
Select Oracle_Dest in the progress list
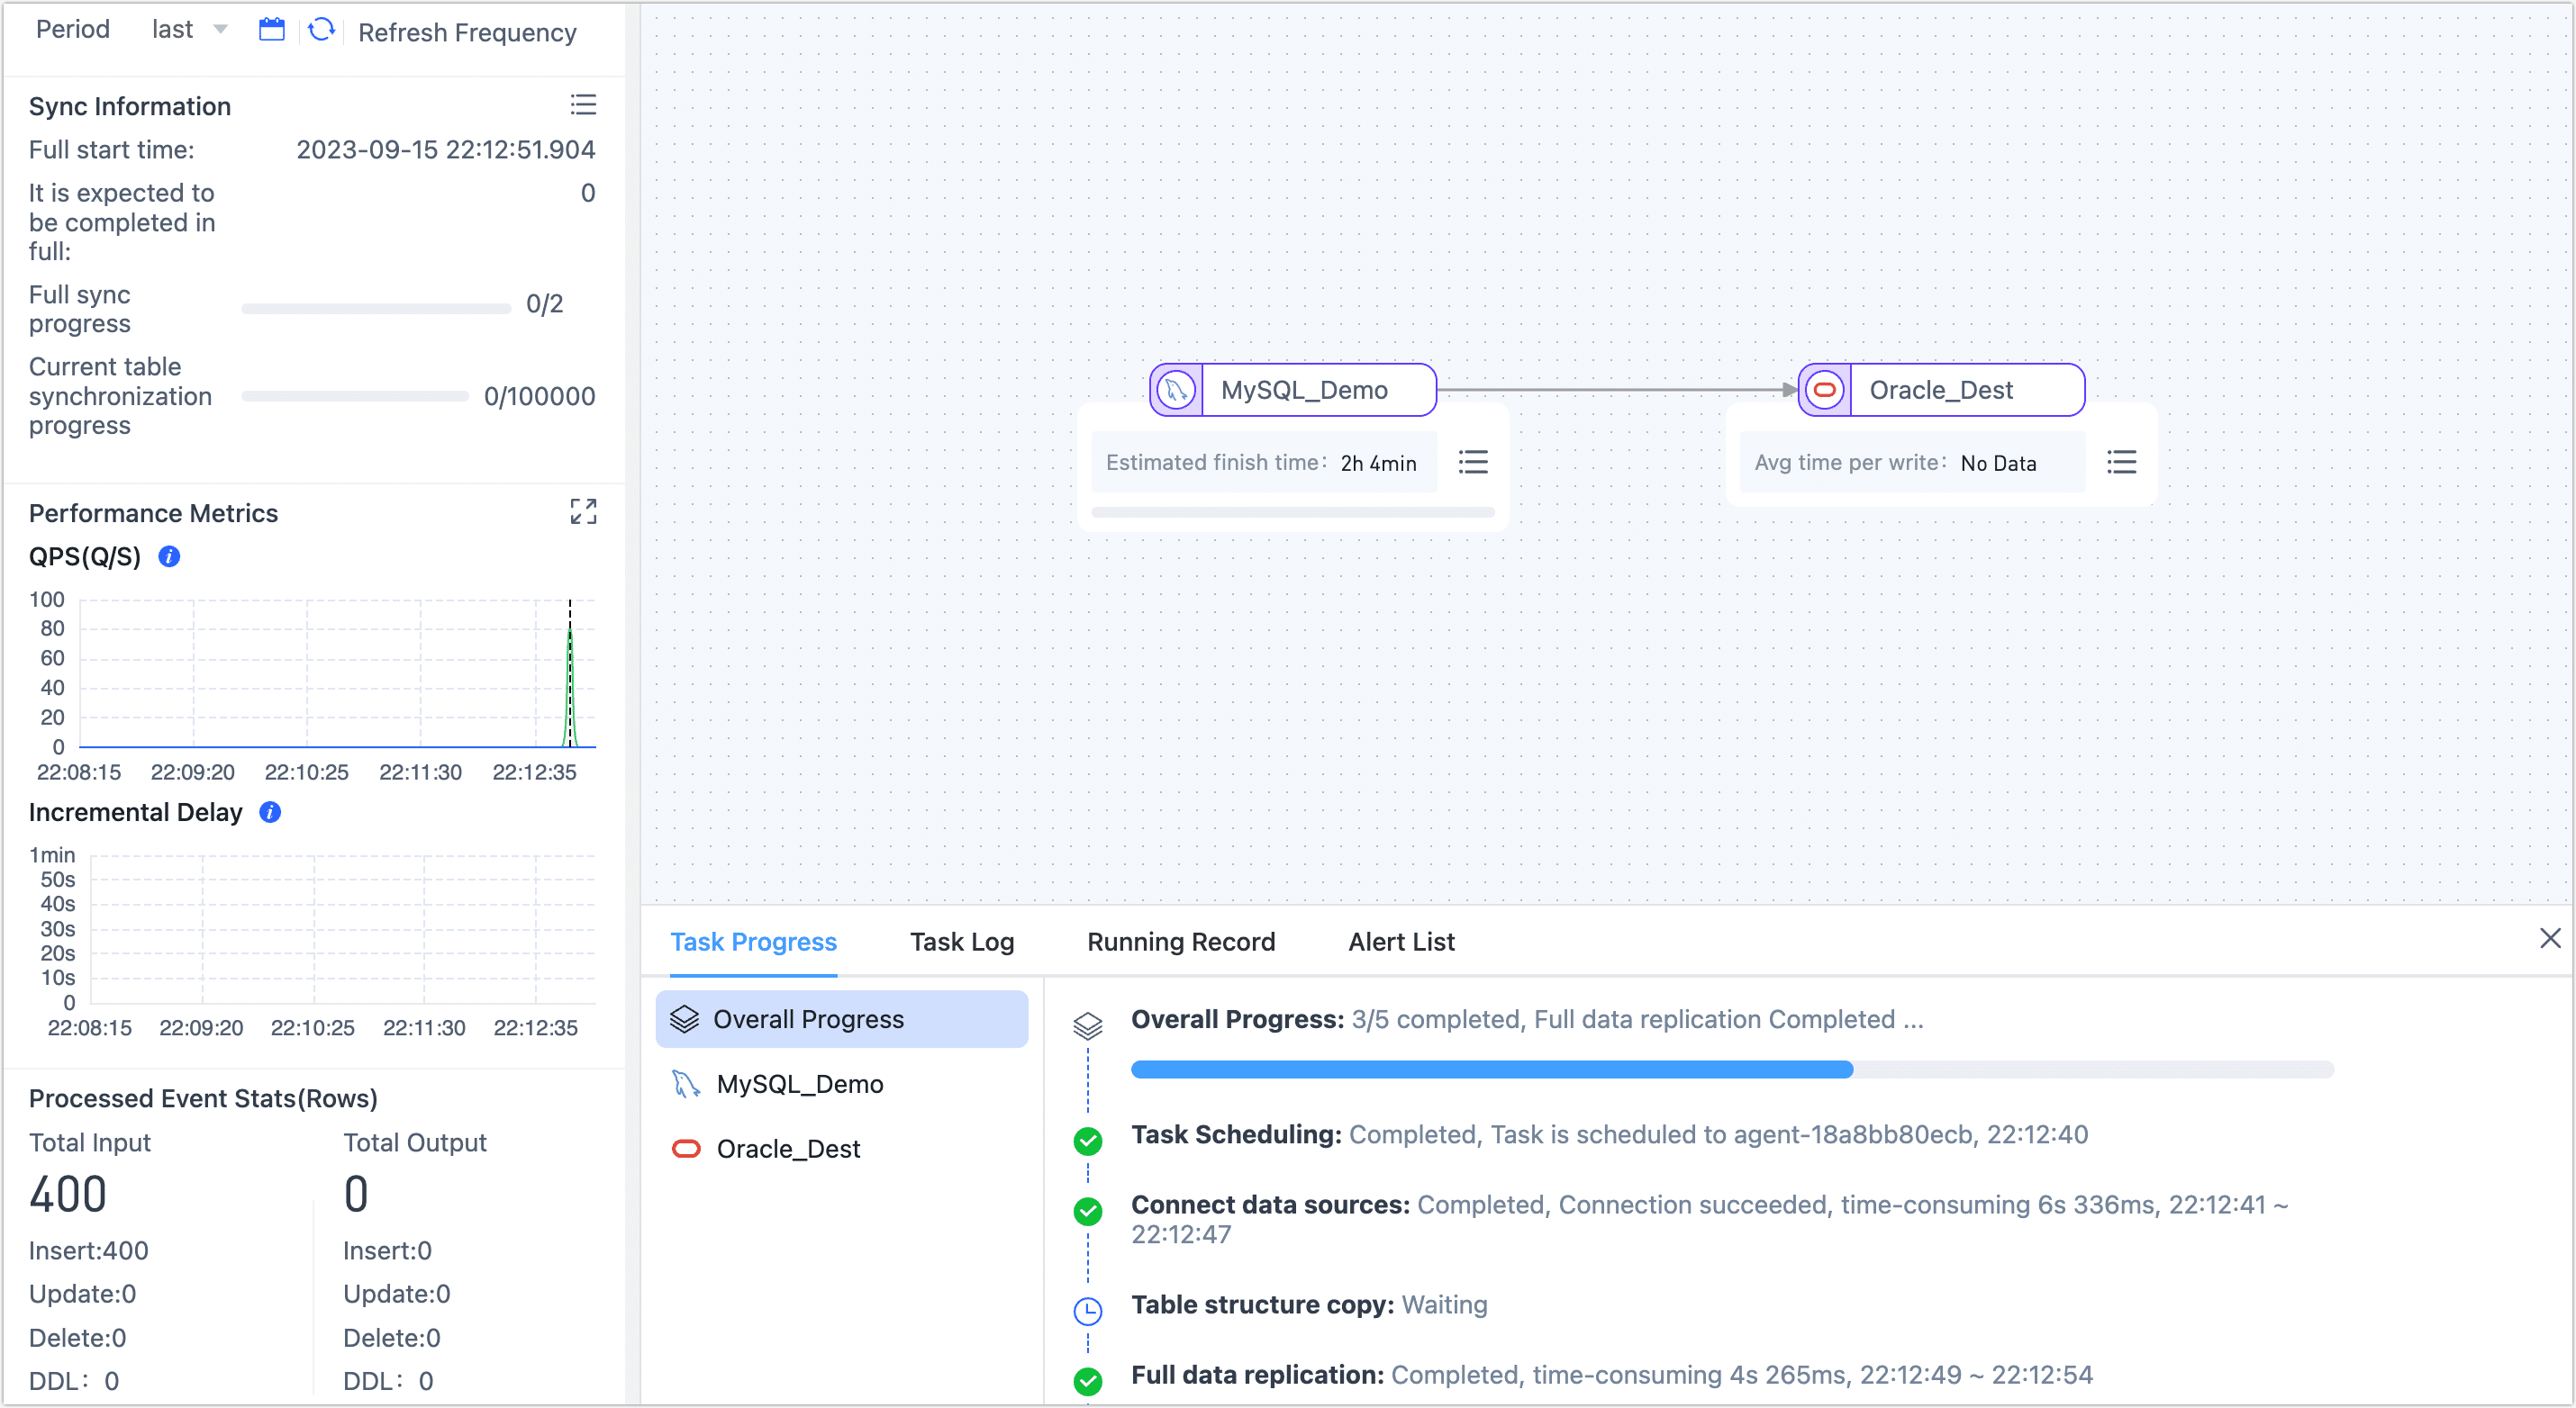(787, 1150)
